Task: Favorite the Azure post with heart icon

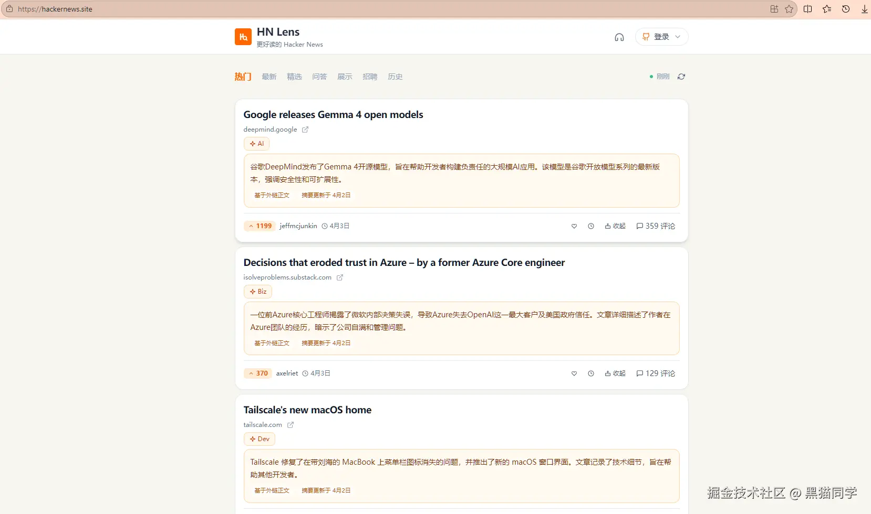Action: [574, 373]
